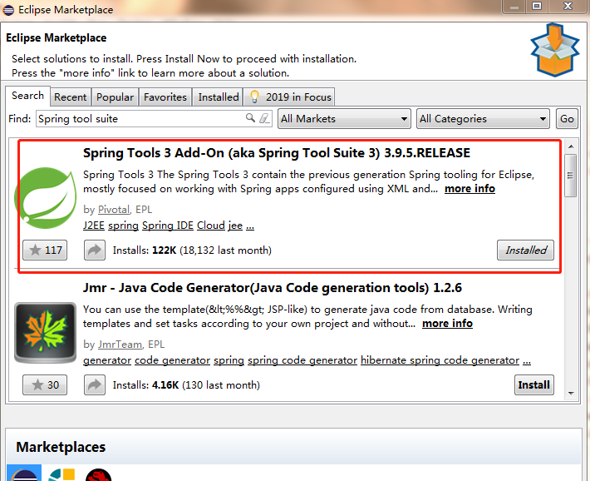Click the Spring Tools 3 Add-On title text
The height and width of the screenshot is (481, 590).
click(x=277, y=152)
